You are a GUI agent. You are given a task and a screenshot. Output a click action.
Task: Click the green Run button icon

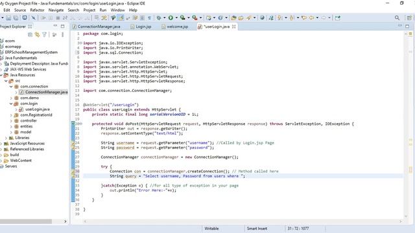(x=171, y=17)
